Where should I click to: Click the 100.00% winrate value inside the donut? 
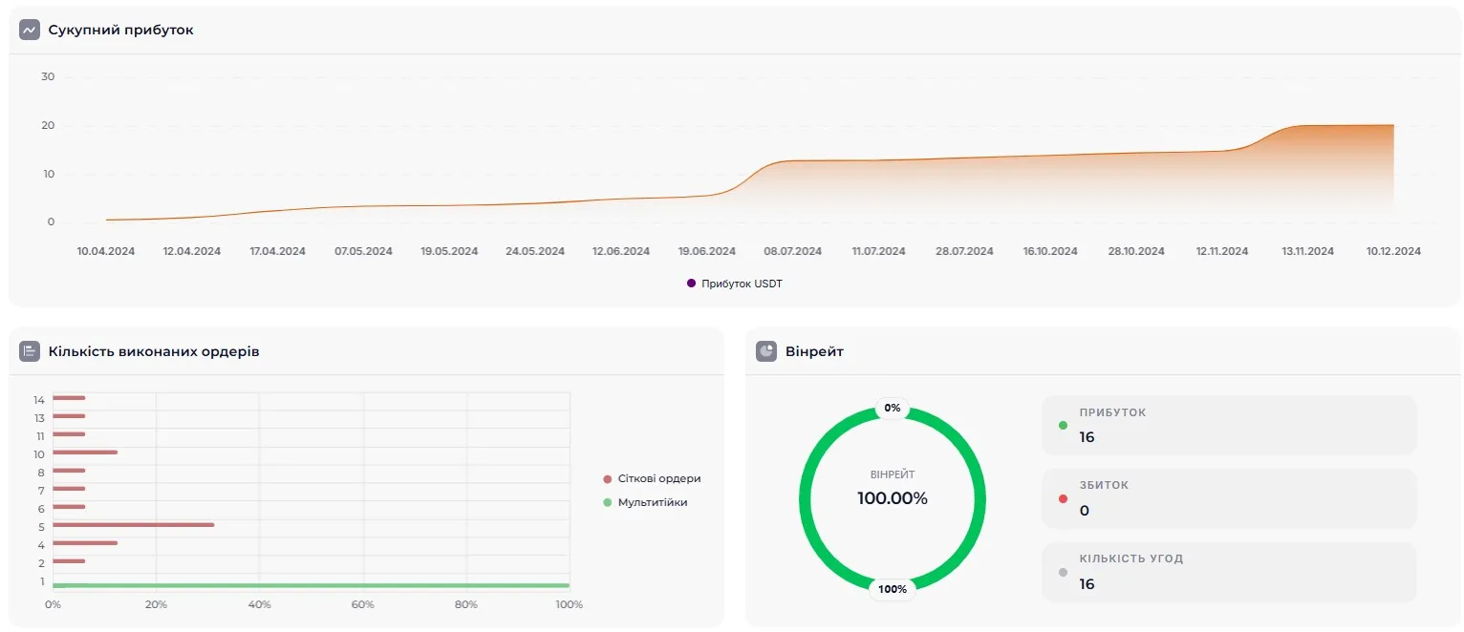pos(892,498)
